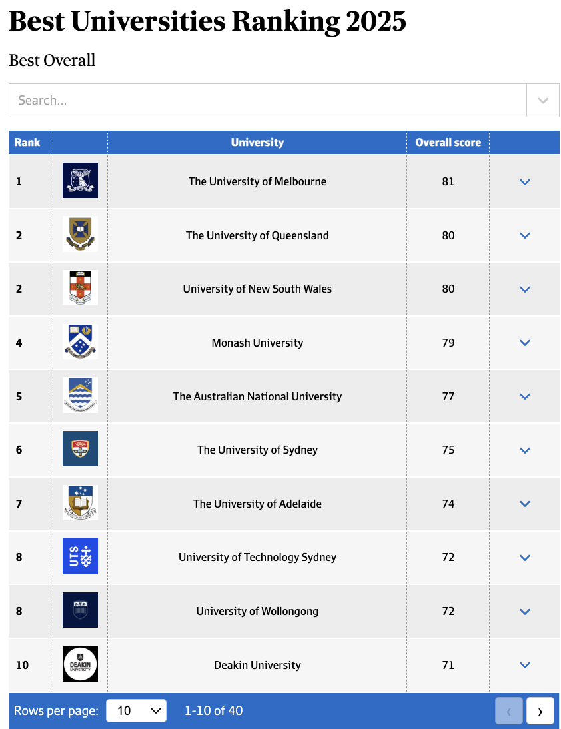
Task: Click the Deakin University round logo
Action: (80, 664)
